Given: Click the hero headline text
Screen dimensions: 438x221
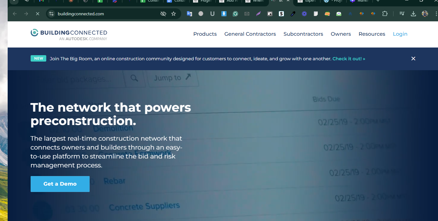Looking at the screenshot, I should 111,114.
